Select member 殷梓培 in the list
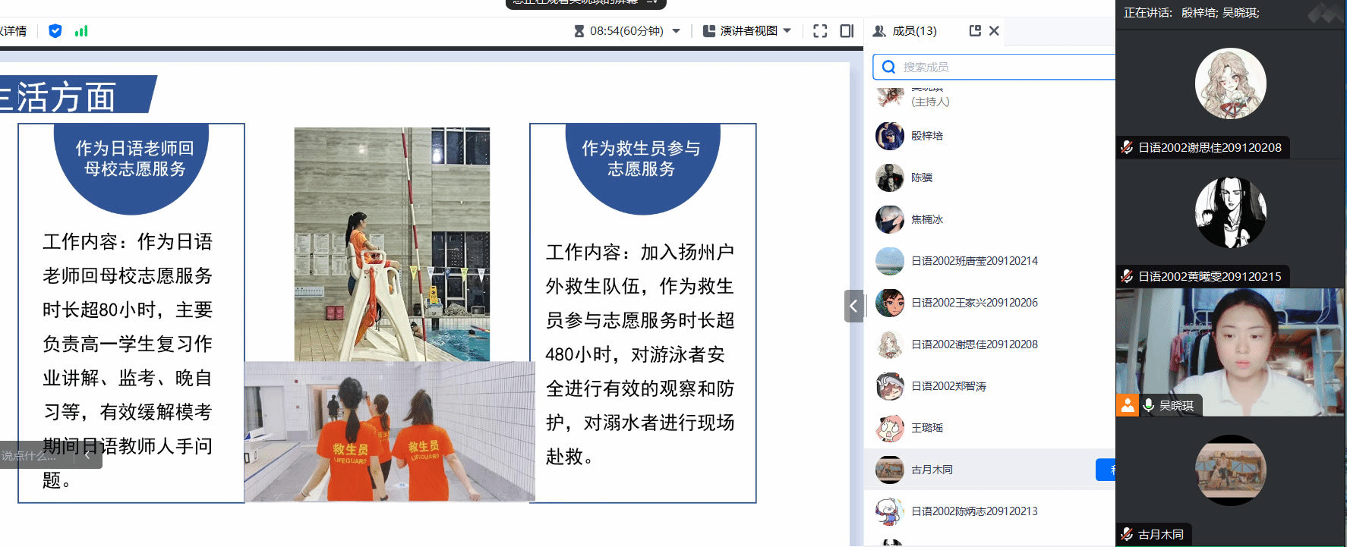This screenshot has height=547, width=1347. 926,136
